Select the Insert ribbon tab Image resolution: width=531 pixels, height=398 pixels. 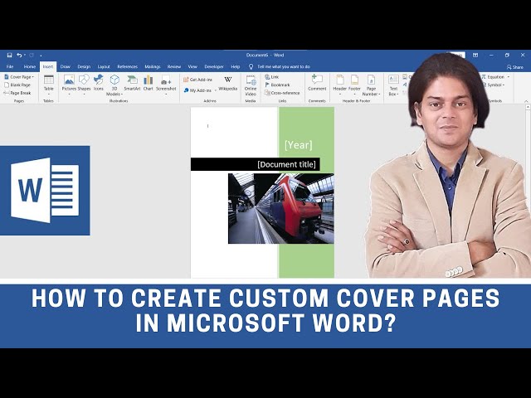coord(48,66)
